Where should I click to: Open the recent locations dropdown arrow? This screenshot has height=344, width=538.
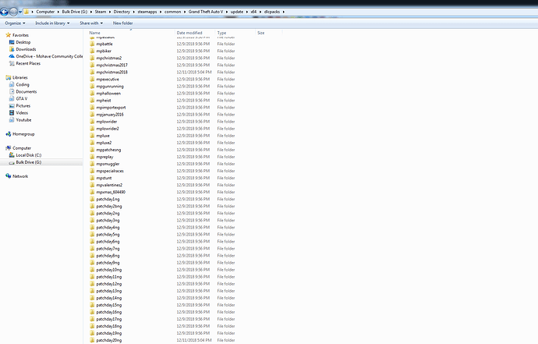[20, 12]
